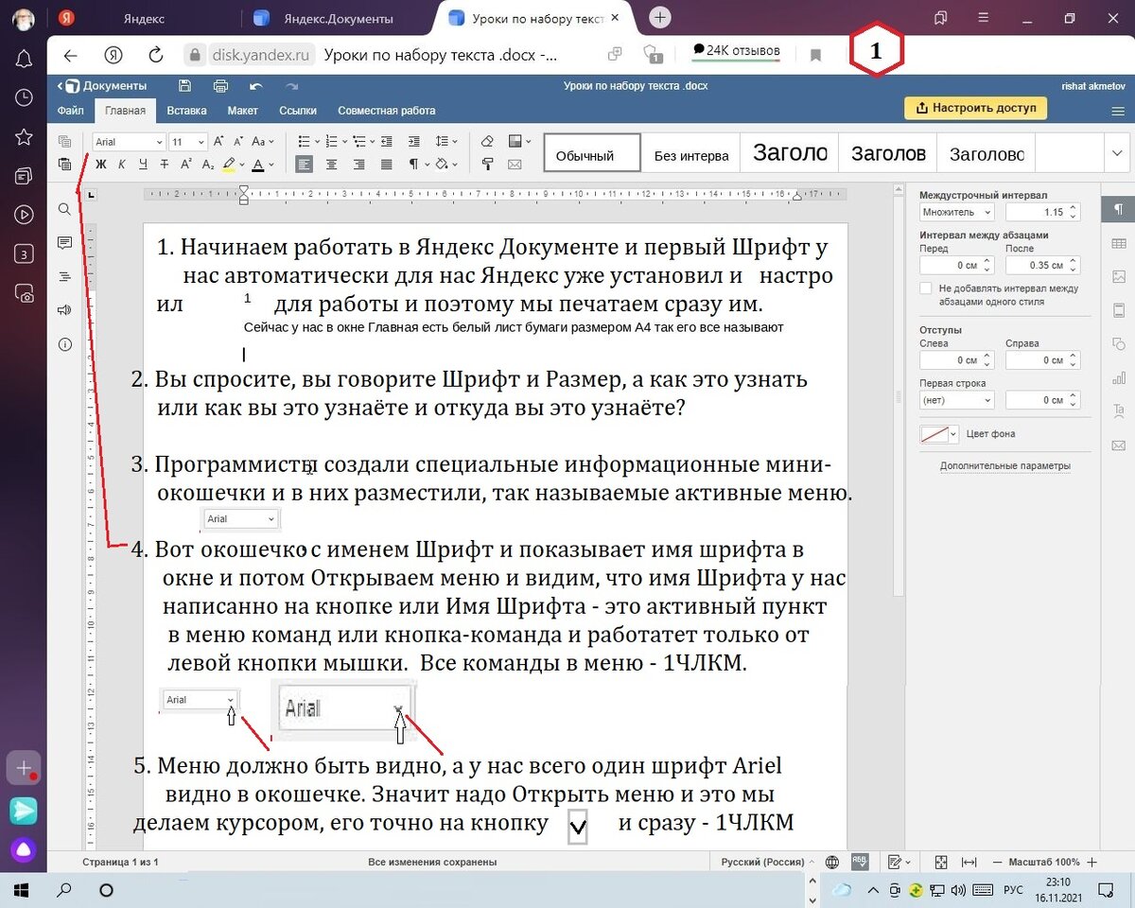This screenshot has width=1135, height=908.
Task: Open table settings icon in right panel
Action: click(1119, 243)
